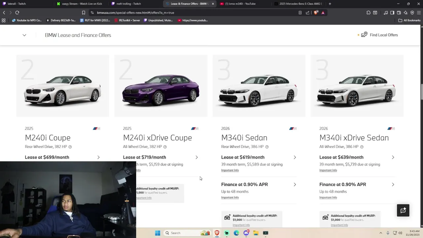Select the purple M240i xDrive Coupe image
Image resolution: width=423 pixels, height=238 pixels.
[x=161, y=86]
